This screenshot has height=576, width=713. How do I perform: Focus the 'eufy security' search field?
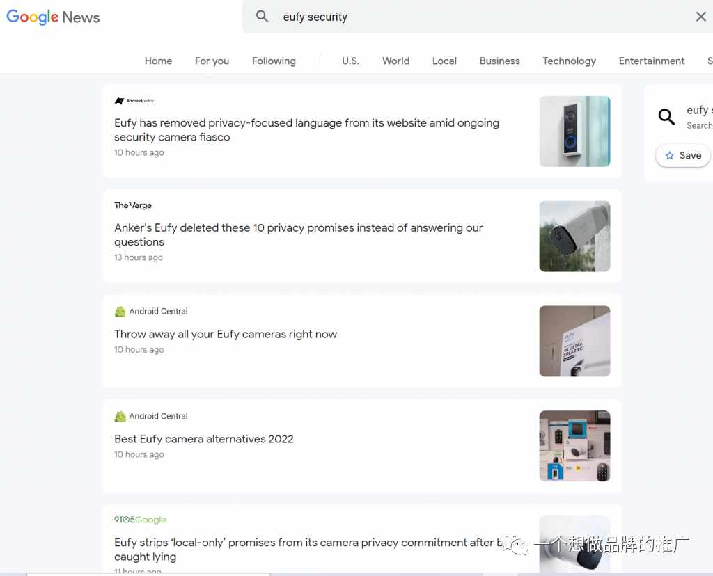tap(478, 17)
